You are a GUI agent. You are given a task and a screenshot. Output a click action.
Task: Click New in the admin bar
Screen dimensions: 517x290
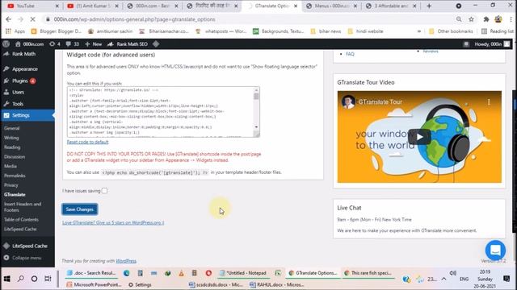tap(94, 43)
